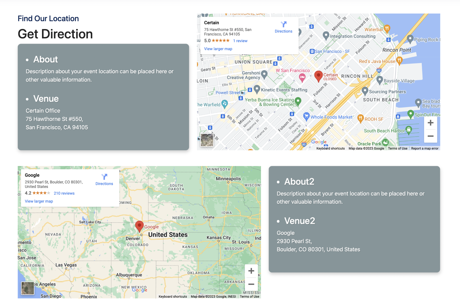This screenshot has width=460, height=306.
Task: Click the Salt Lake City label
Action: (x=90, y=222)
